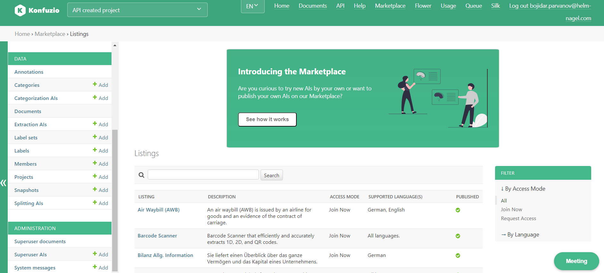Open Home in top navigation
This screenshot has width=604, height=273.
282,6
